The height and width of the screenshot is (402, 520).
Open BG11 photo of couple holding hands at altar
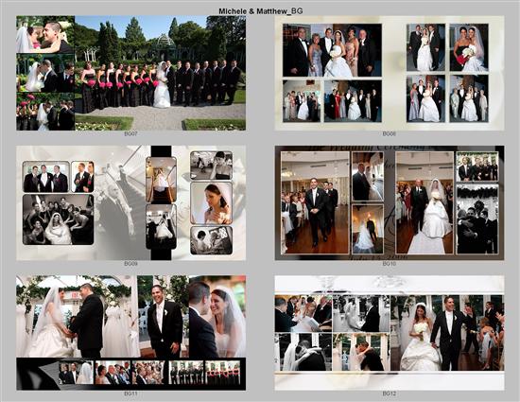(77, 316)
